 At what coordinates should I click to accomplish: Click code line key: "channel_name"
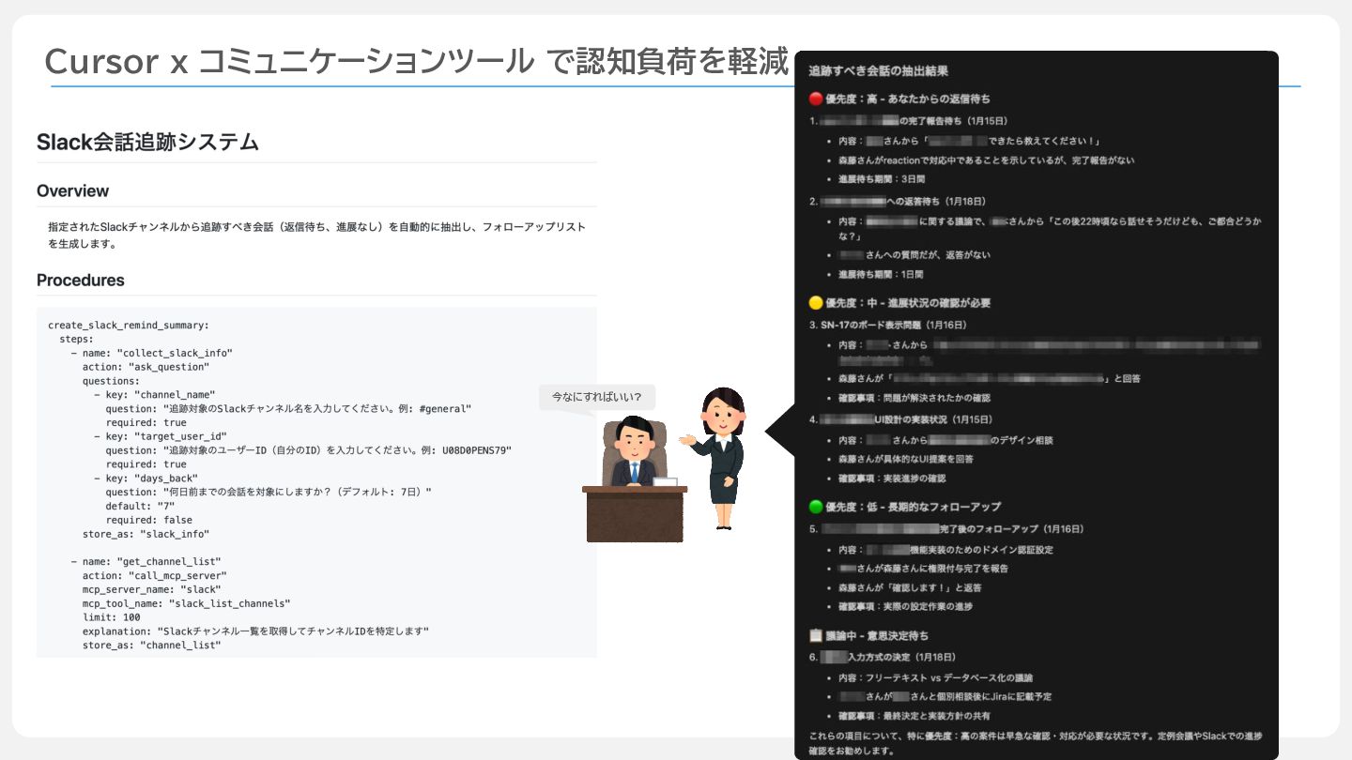click(x=154, y=395)
